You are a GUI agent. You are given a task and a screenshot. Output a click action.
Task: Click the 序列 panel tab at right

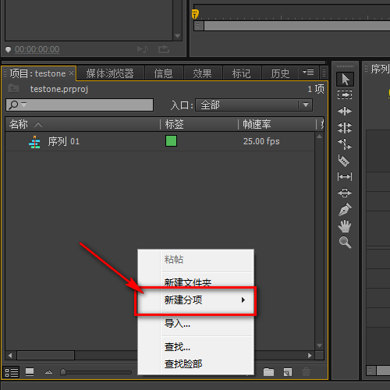[x=380, y=69]
